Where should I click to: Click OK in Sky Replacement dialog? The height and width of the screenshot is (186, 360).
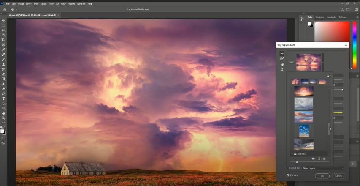pyautogui.click(x=322, y=176)
